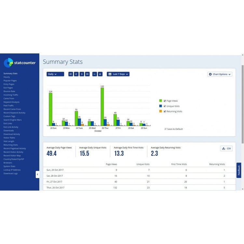
Task: Open the Feedback side tab
Action: [239, 170]
